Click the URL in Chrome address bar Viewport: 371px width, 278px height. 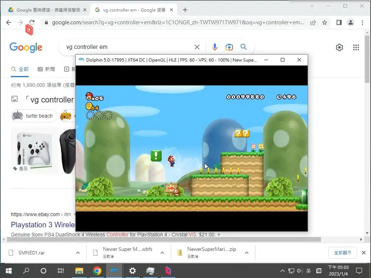178,22
